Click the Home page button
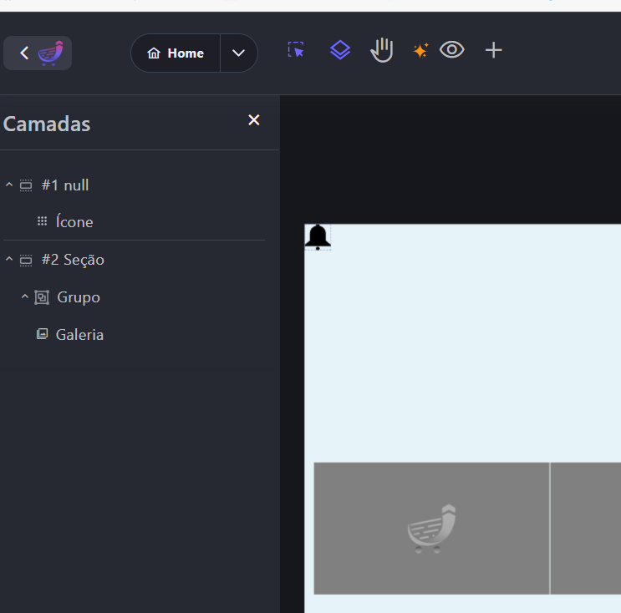 coord(176,53)
